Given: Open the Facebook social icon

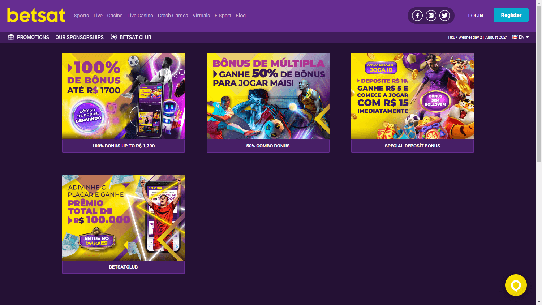Looking at the screenshot, I should [417, 16].
